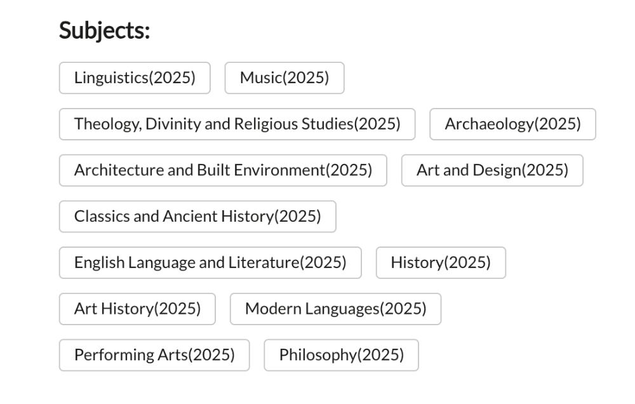Open English Language and Literature(2025) subject

point(210,263)
